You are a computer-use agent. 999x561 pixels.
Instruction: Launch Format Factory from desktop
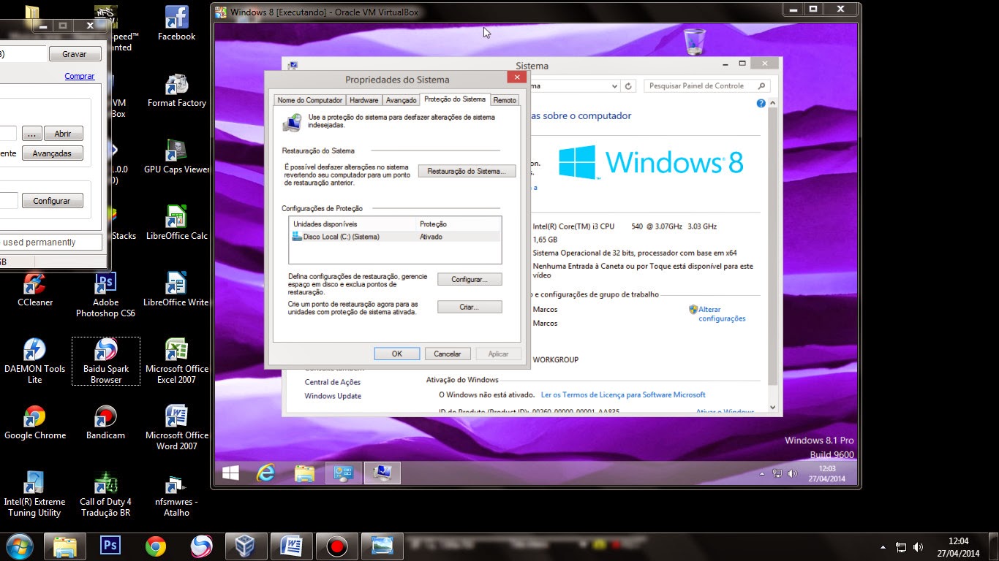coord(176,91)
